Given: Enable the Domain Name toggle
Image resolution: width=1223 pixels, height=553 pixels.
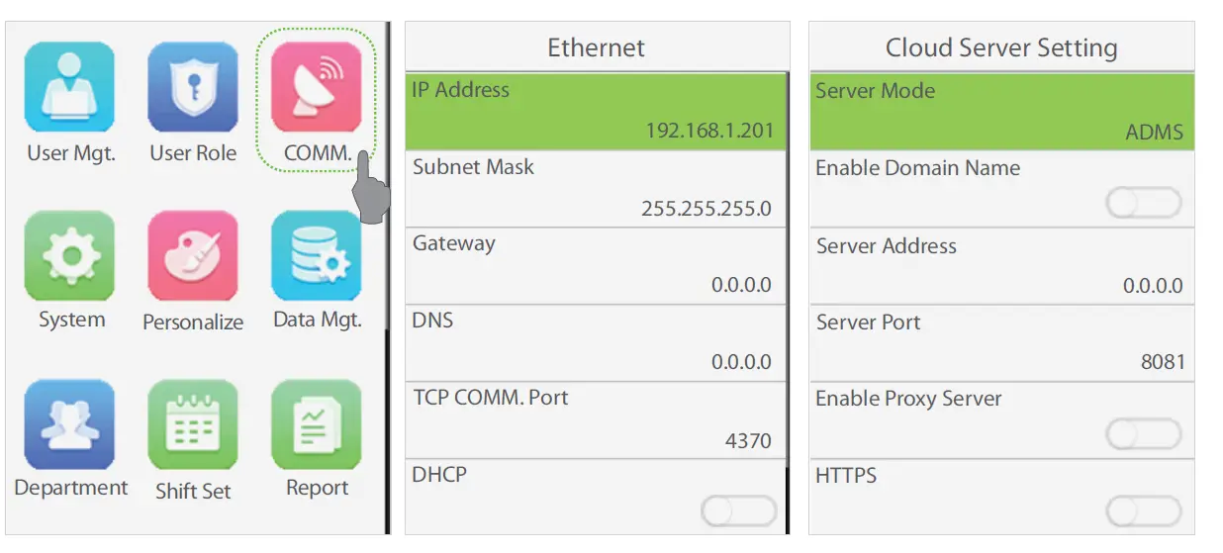Looking at the screenshot, I should click(1144, 204).
